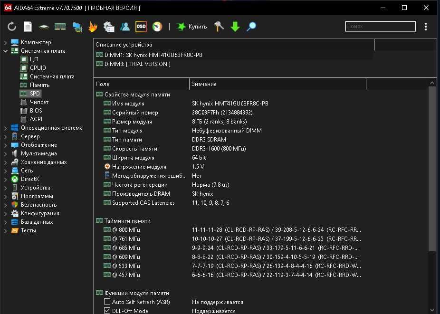The height and width of the screenshot is (314, 440).
Task: Select ACPI in the sidebar tree
Action: [x=36, y=119]
